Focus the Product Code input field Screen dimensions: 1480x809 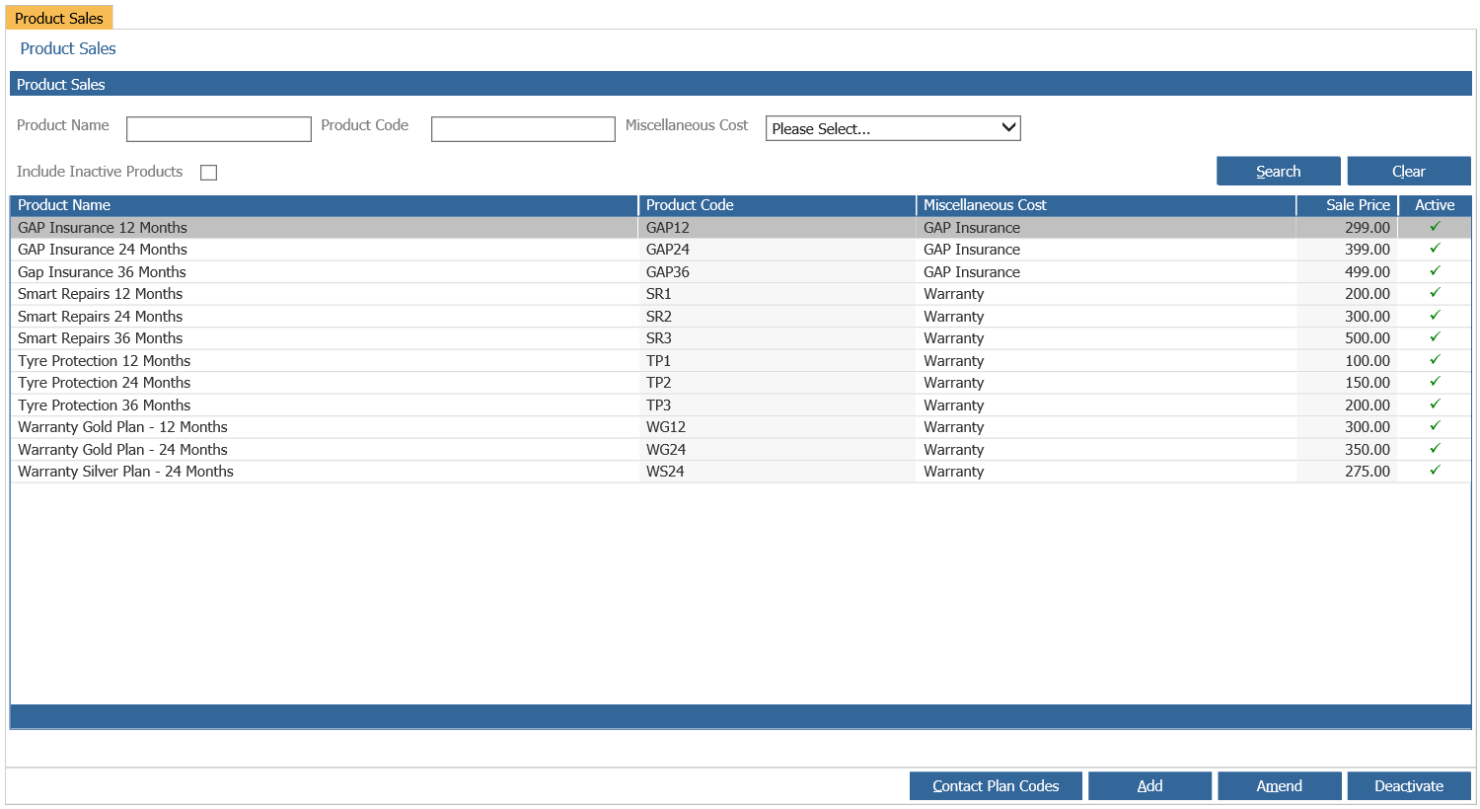click(523, 129)
